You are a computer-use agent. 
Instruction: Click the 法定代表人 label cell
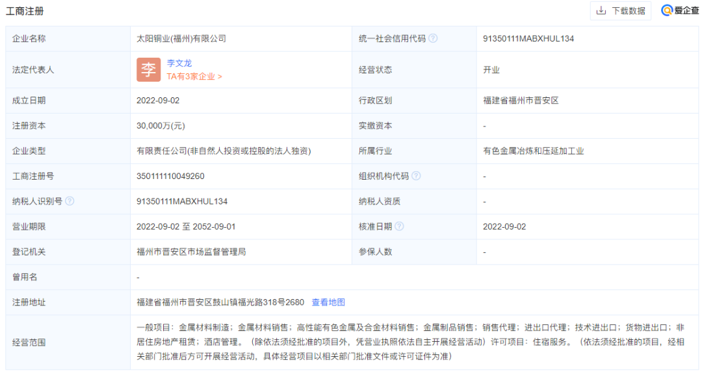point(68,69)
